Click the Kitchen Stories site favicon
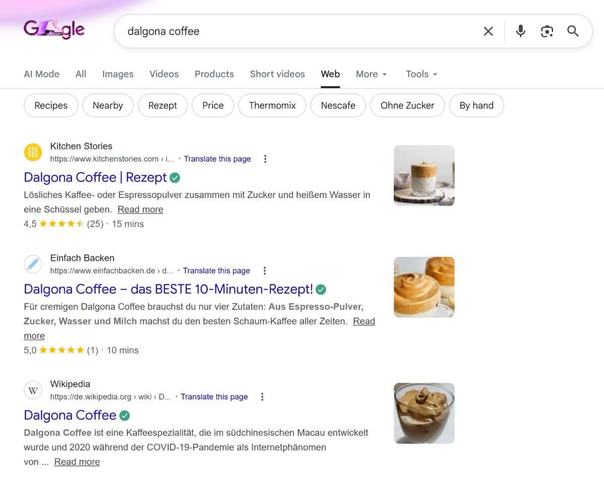 [33, 152]
